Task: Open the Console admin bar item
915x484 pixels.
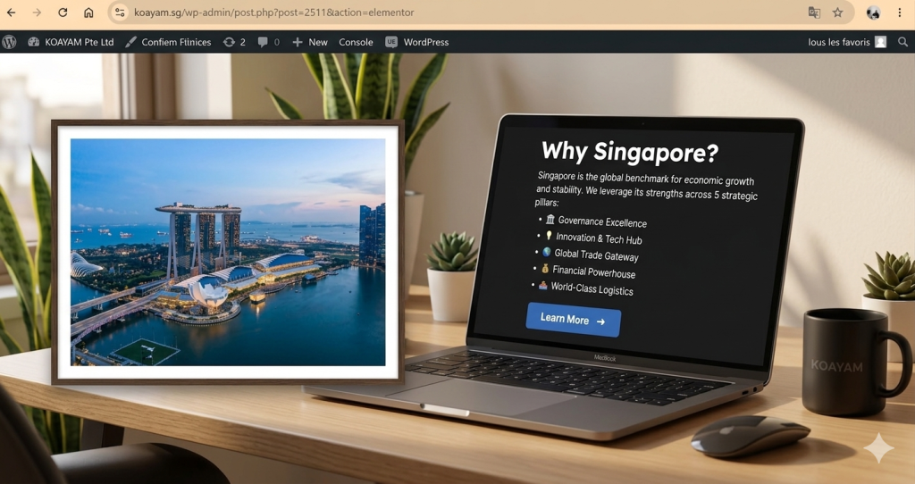Action: [356, 42]
